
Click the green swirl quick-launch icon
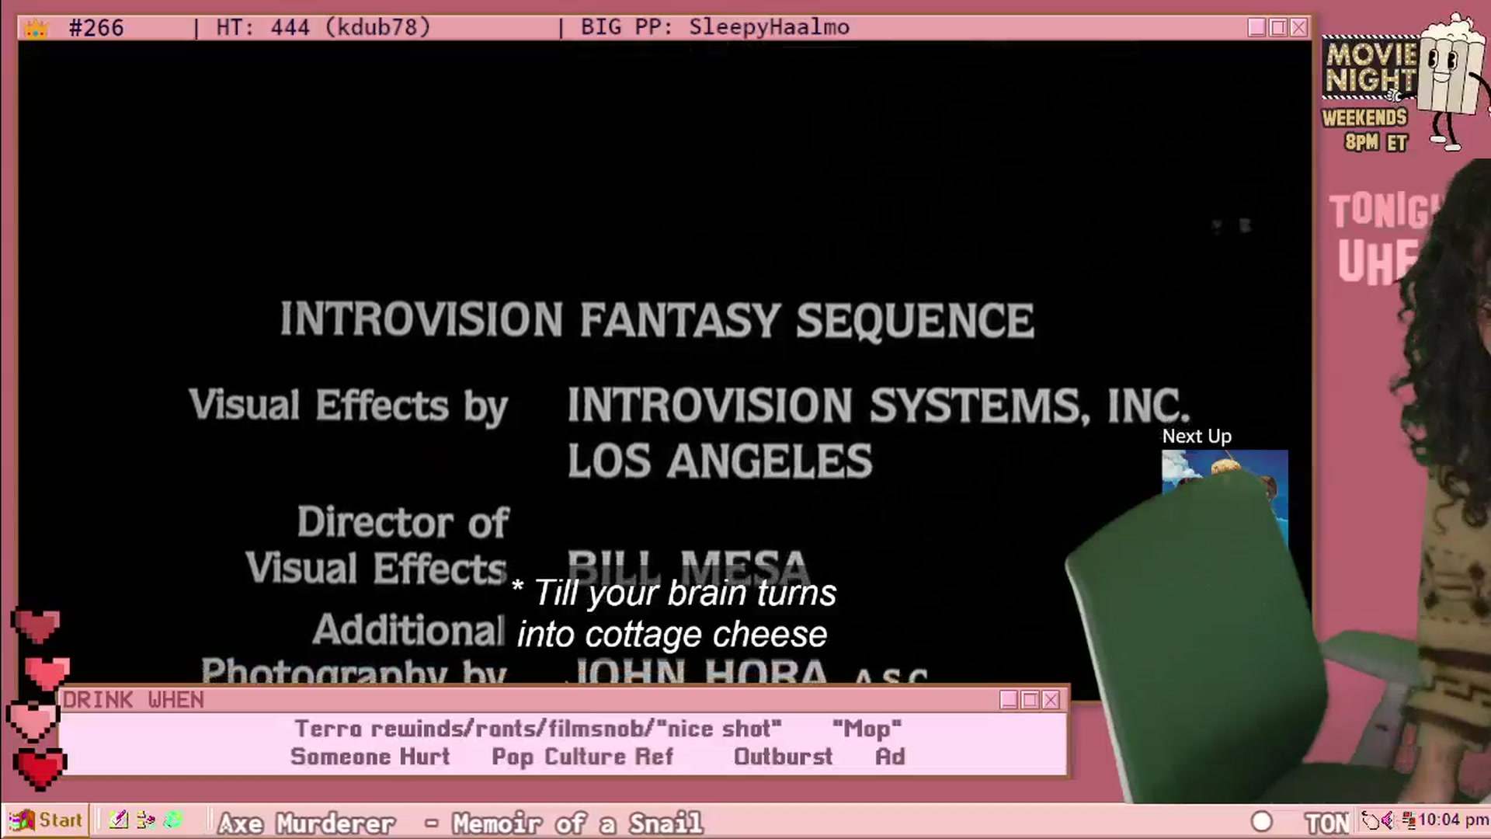click(x=173, y=820)
